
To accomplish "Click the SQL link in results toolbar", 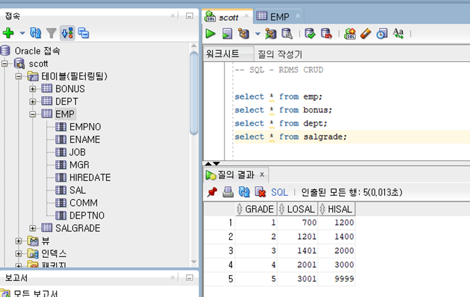I will tap(279, 192).
